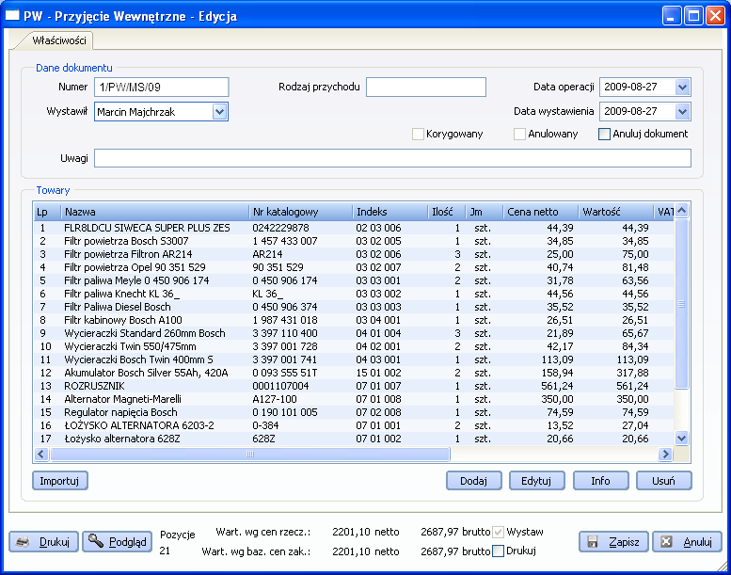Open the Data wystawienia date picker

pos(682,111)
